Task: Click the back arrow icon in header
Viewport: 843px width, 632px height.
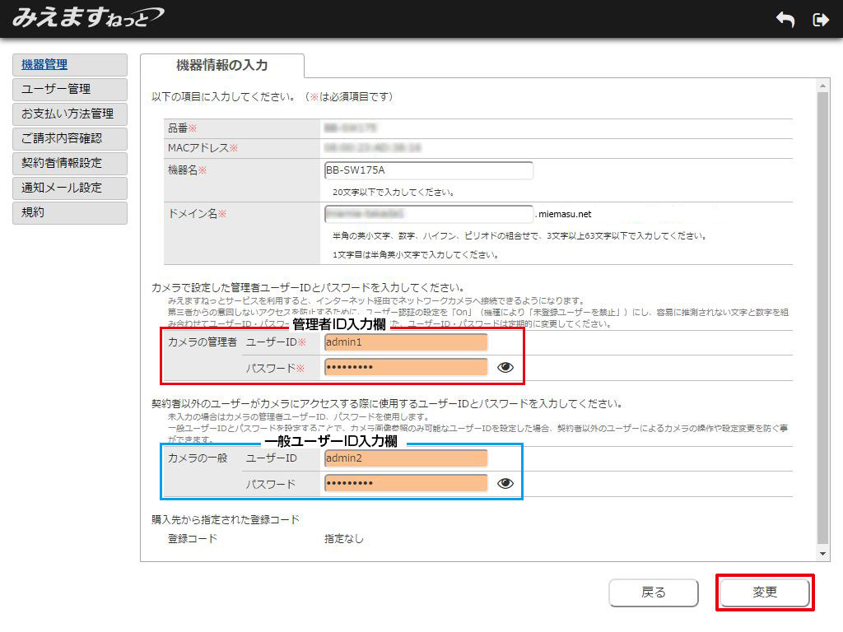Action: [785, 20]
